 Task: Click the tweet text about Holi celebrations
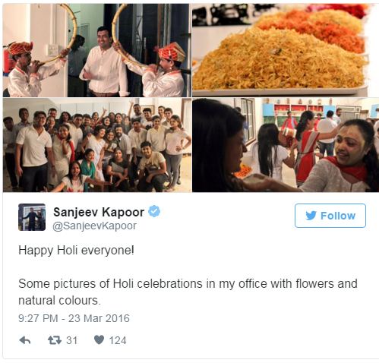click(x=188, y=292)
